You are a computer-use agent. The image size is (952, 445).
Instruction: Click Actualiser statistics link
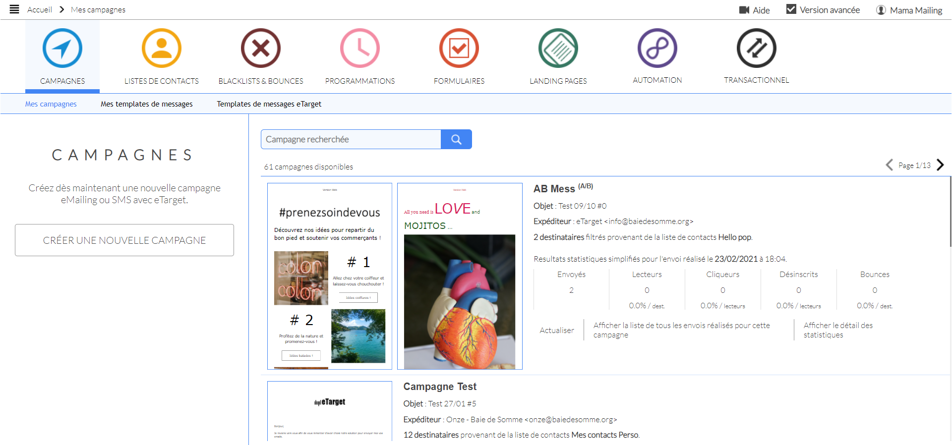(x=557, y=330)
